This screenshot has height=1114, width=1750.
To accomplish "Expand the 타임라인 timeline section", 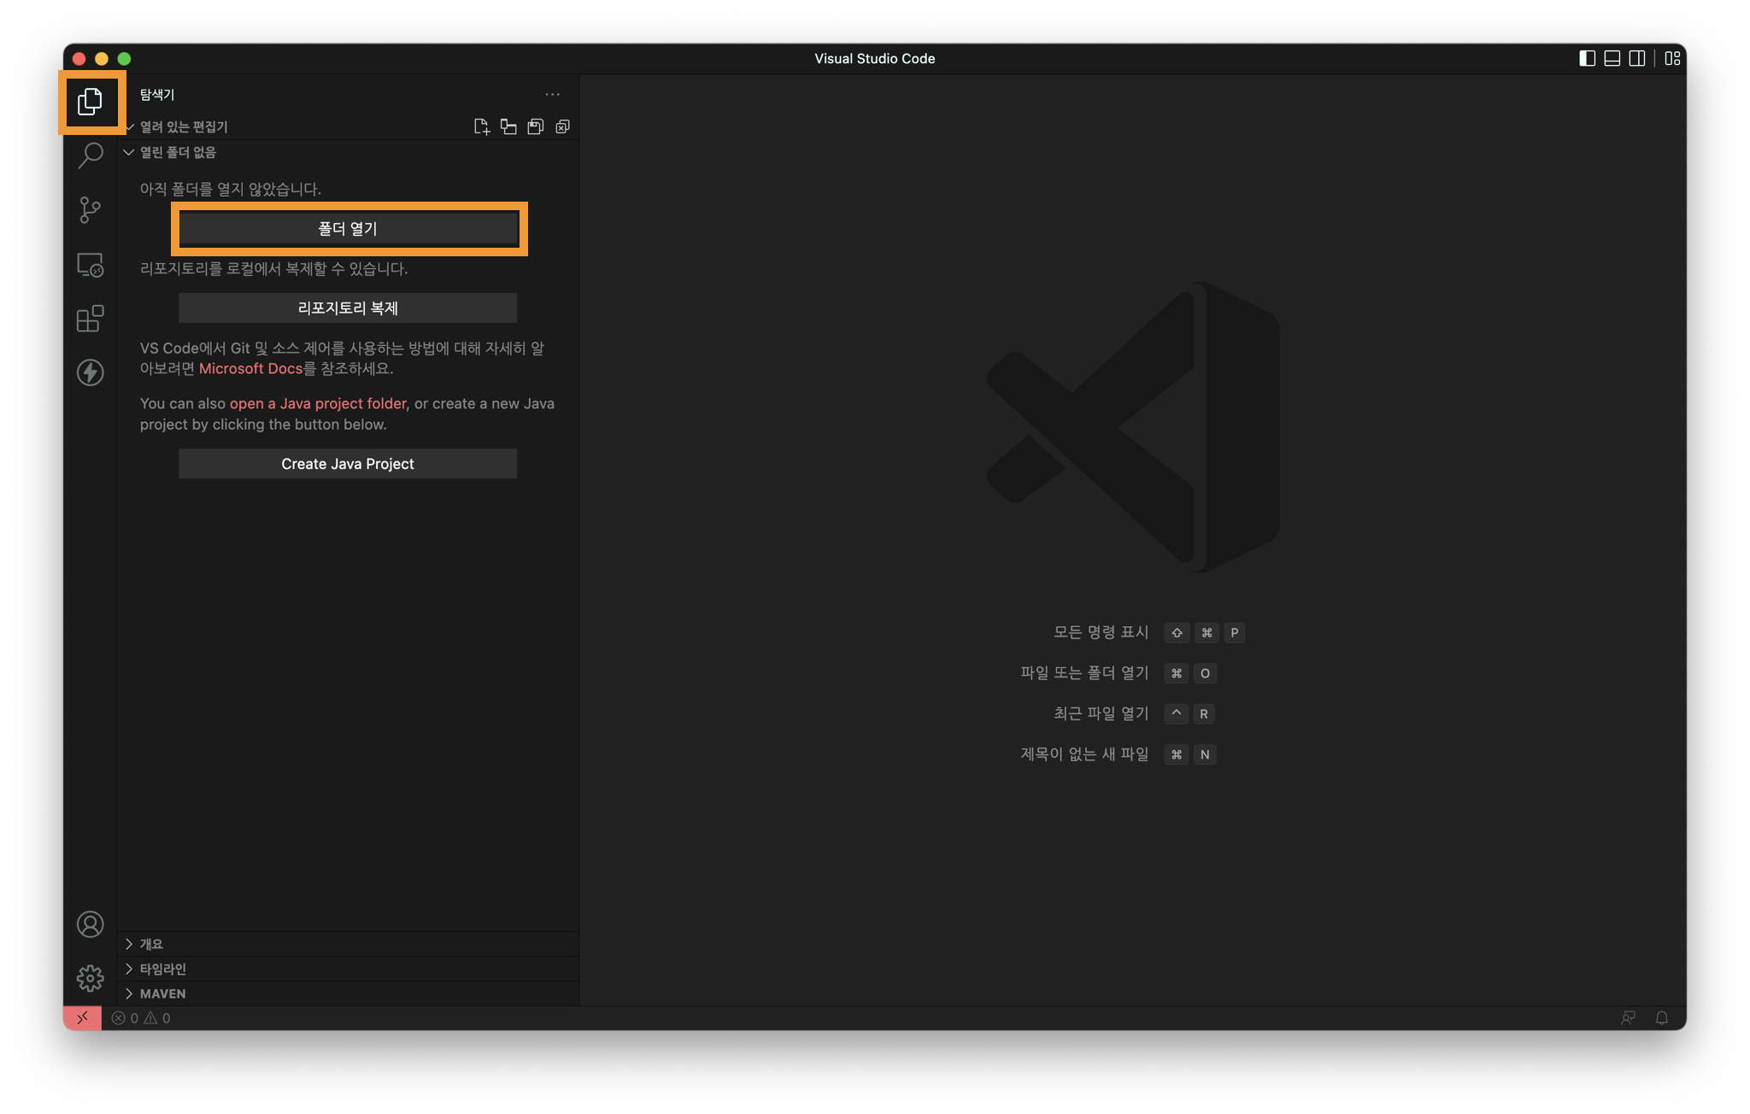I will (x=162, y=969).
